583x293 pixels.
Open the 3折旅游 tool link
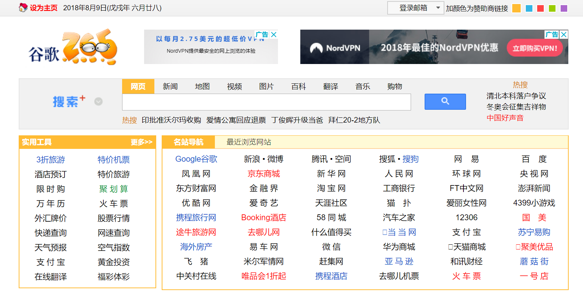tap(51, 160)
